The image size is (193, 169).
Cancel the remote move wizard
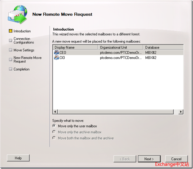tap(176, 159)
